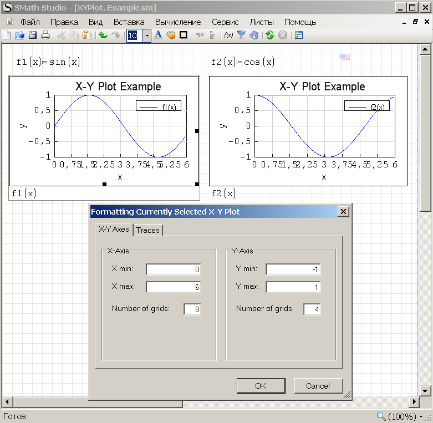Click the background color palette icon

[171, 35]
